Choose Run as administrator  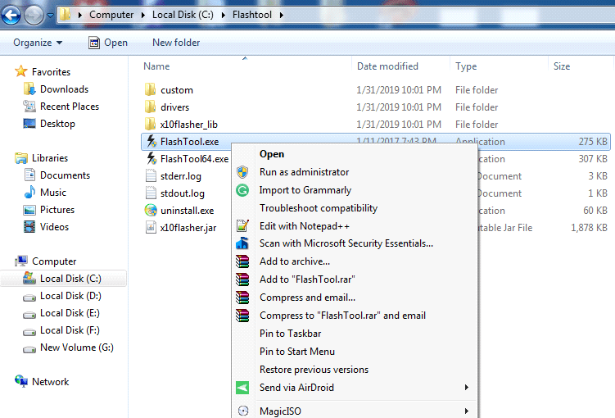pyautogui.click(x=355, y=172)
